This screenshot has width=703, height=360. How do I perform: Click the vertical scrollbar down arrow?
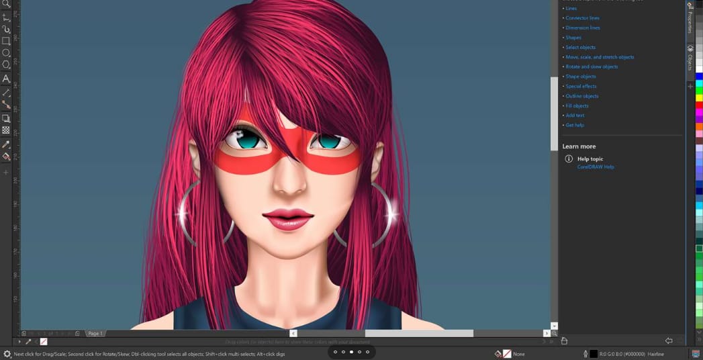point(554,326)
